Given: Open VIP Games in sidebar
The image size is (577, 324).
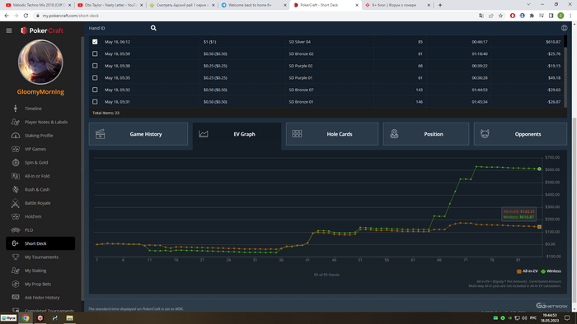Looking at the screenshot, I should 35,149.
